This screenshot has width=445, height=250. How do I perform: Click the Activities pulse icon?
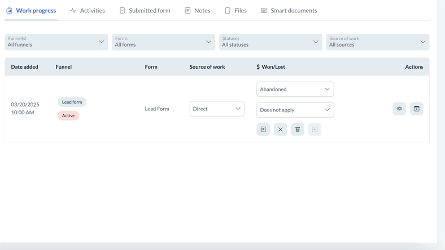point(73,11)
